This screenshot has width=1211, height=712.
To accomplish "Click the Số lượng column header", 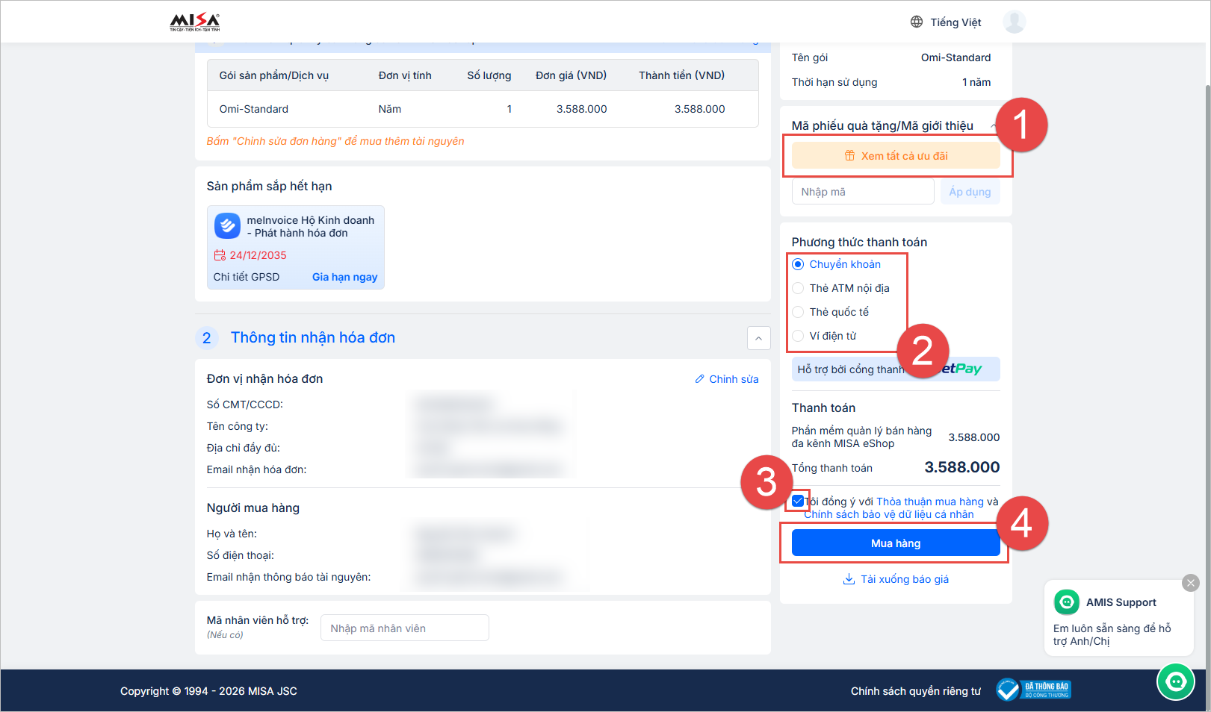I will pyautogui.click(x=489, y=75).
